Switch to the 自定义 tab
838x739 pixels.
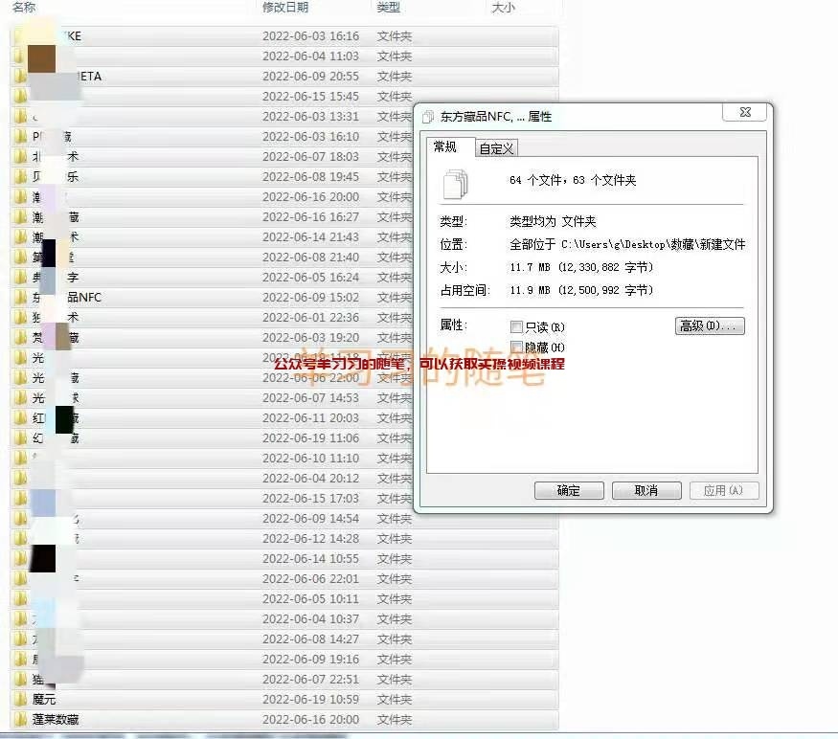496,148
